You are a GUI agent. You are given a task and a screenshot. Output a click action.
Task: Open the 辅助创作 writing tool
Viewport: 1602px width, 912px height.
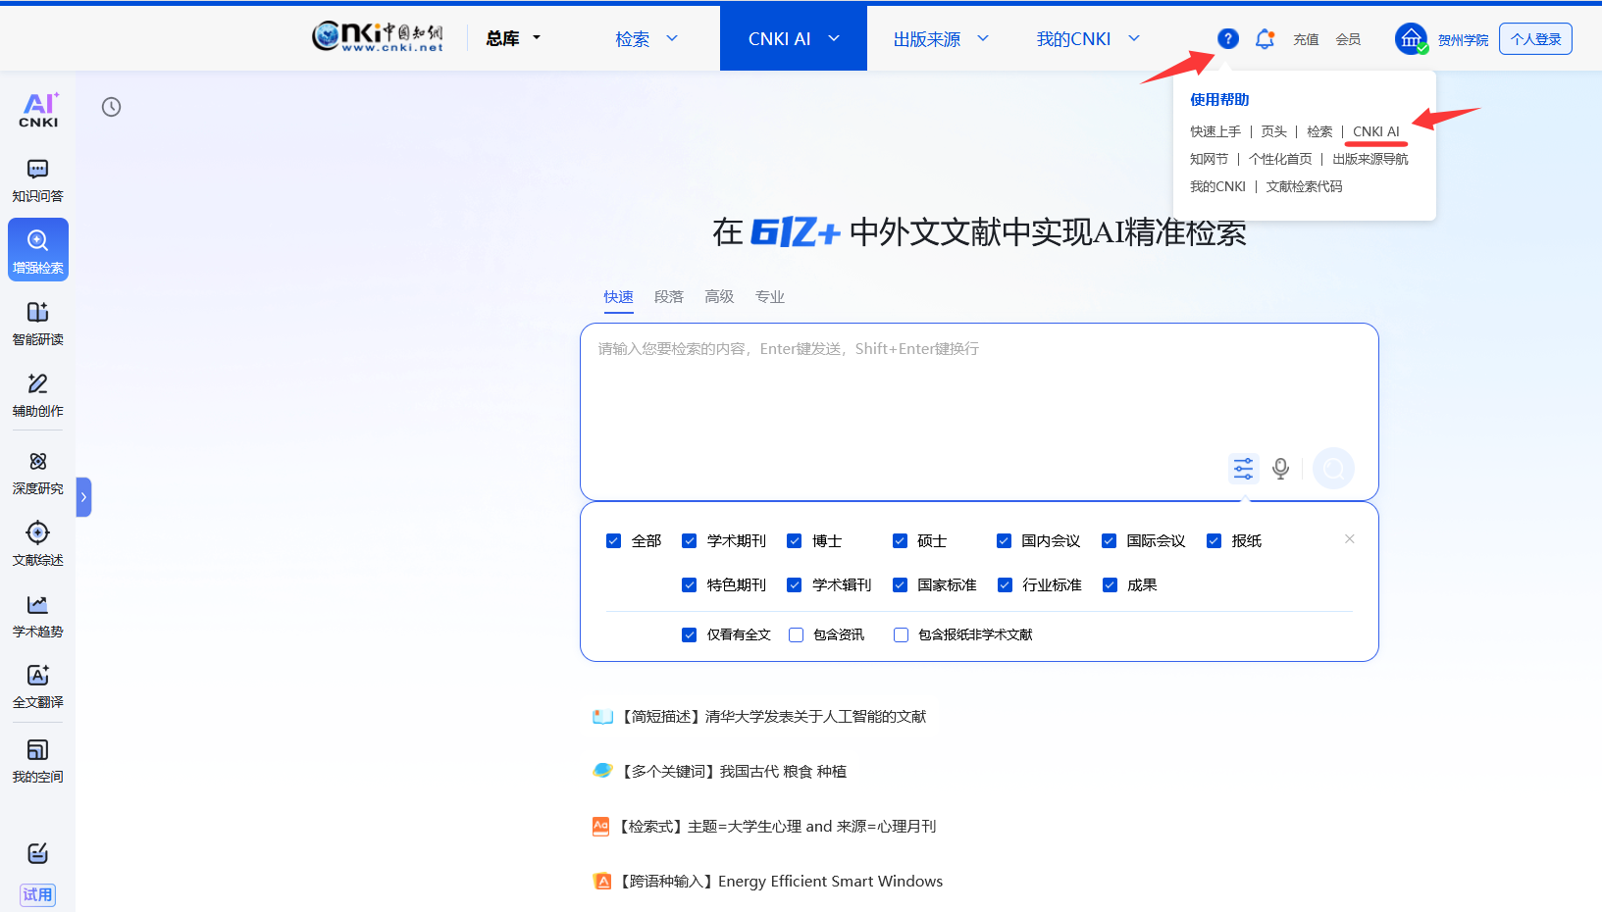[x=37, y=394]
